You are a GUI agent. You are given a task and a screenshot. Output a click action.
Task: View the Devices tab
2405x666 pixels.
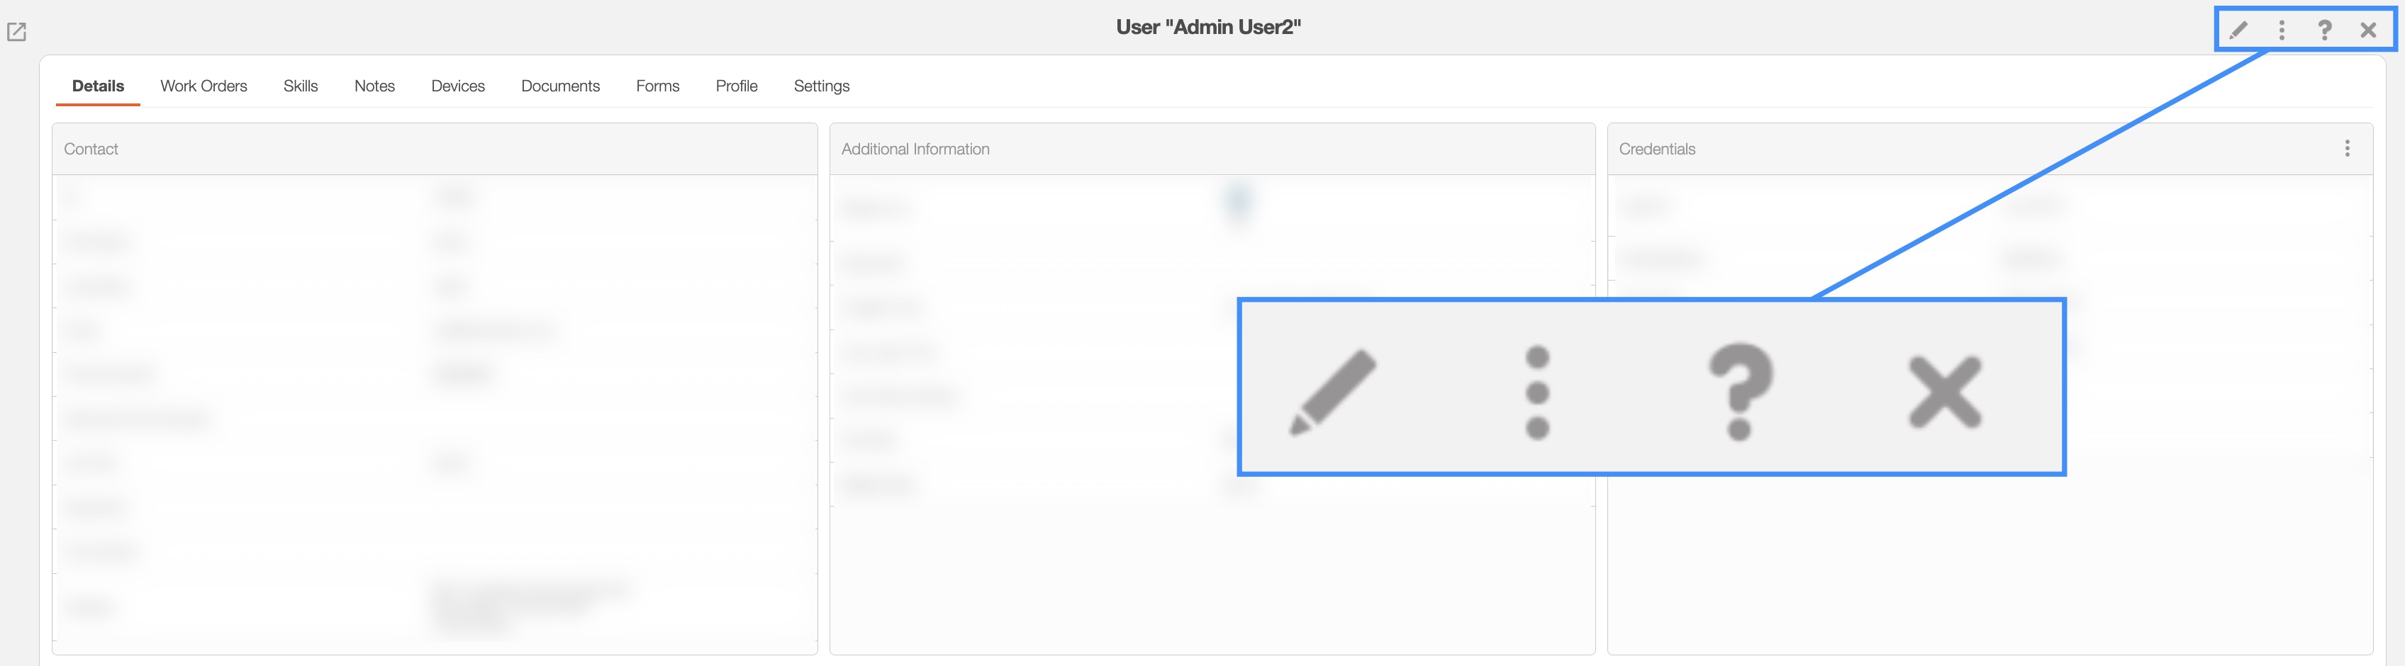click(x=457, y=86)
